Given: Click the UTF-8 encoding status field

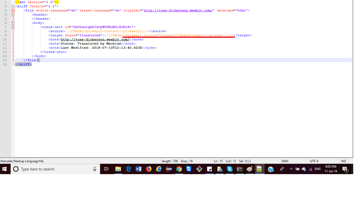Looking at the screenshot, I should click(314, 161).
